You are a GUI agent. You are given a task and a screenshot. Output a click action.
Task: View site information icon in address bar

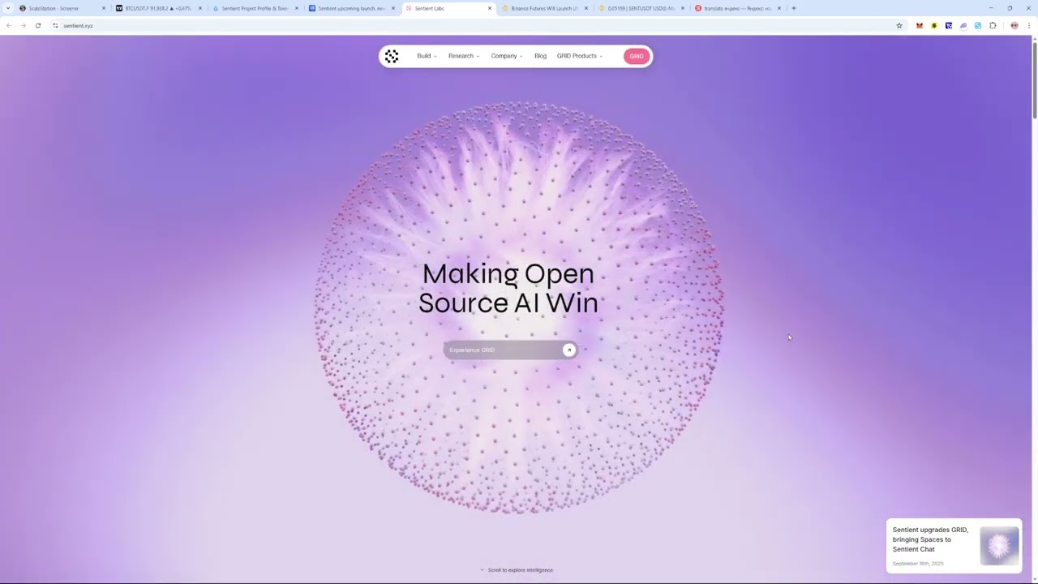pos(55,25)
